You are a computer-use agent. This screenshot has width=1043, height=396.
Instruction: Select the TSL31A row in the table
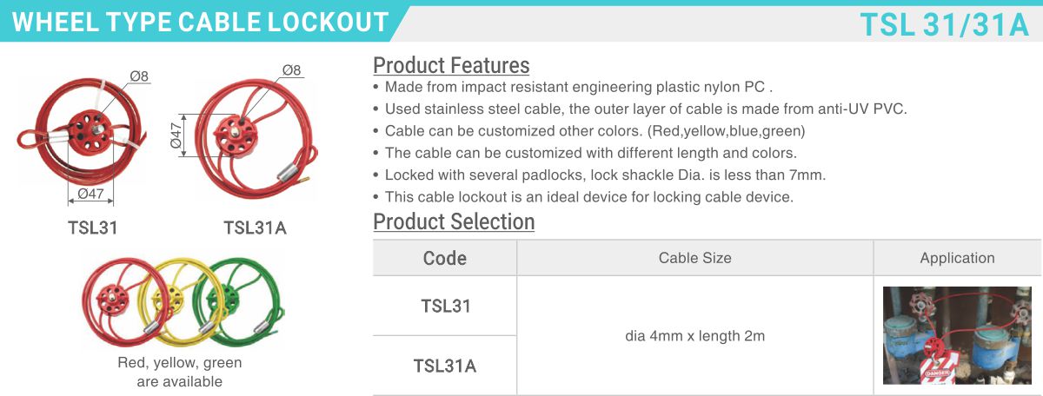pos(445,366)
